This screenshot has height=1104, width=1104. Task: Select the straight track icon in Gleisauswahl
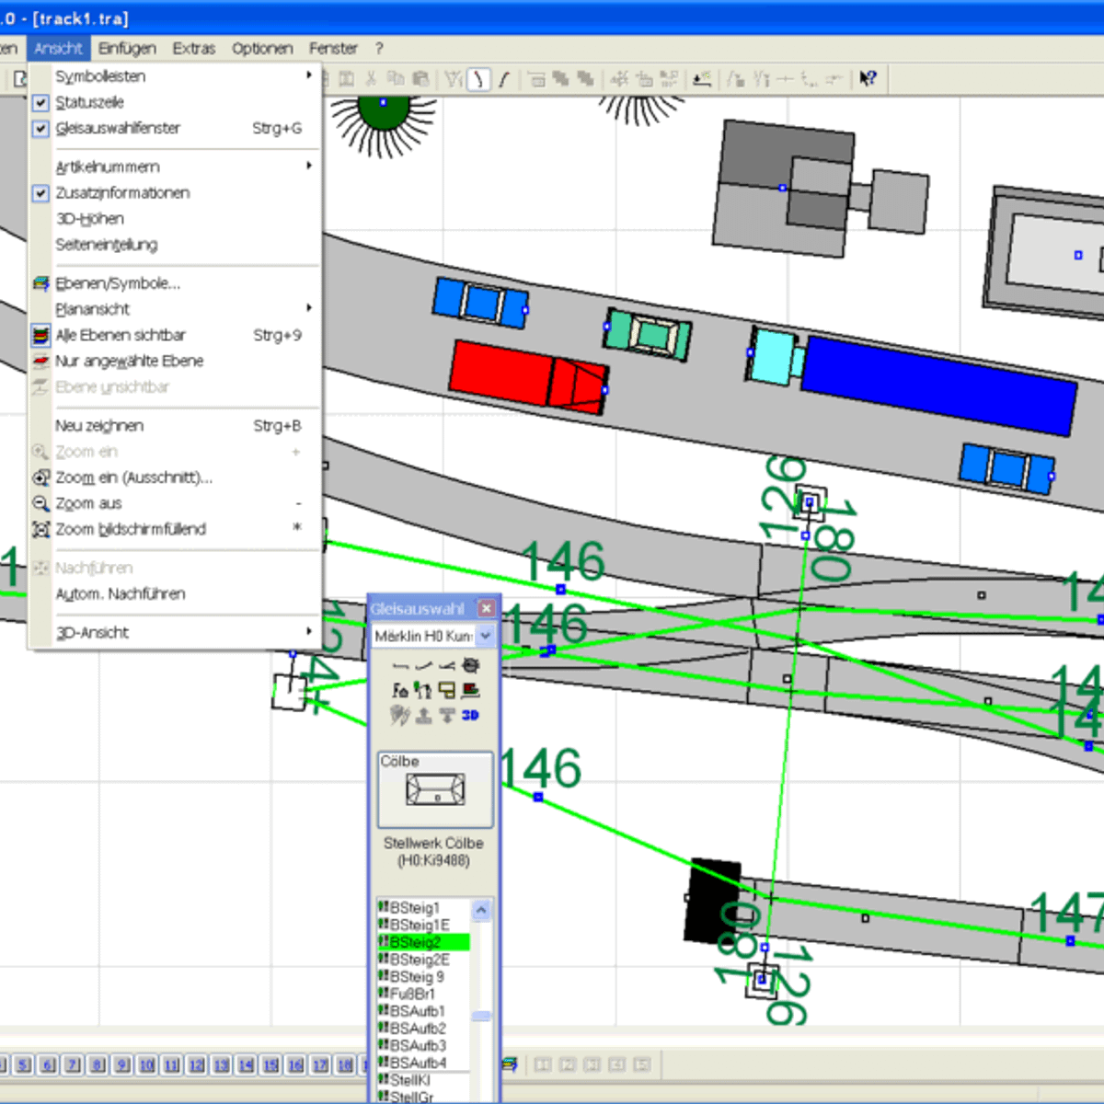(400, 665)
